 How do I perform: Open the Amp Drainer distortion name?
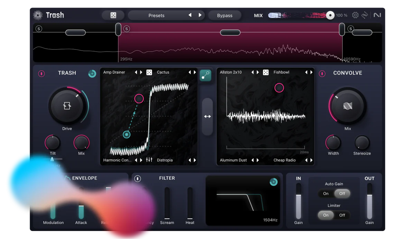tap(114, 72)
